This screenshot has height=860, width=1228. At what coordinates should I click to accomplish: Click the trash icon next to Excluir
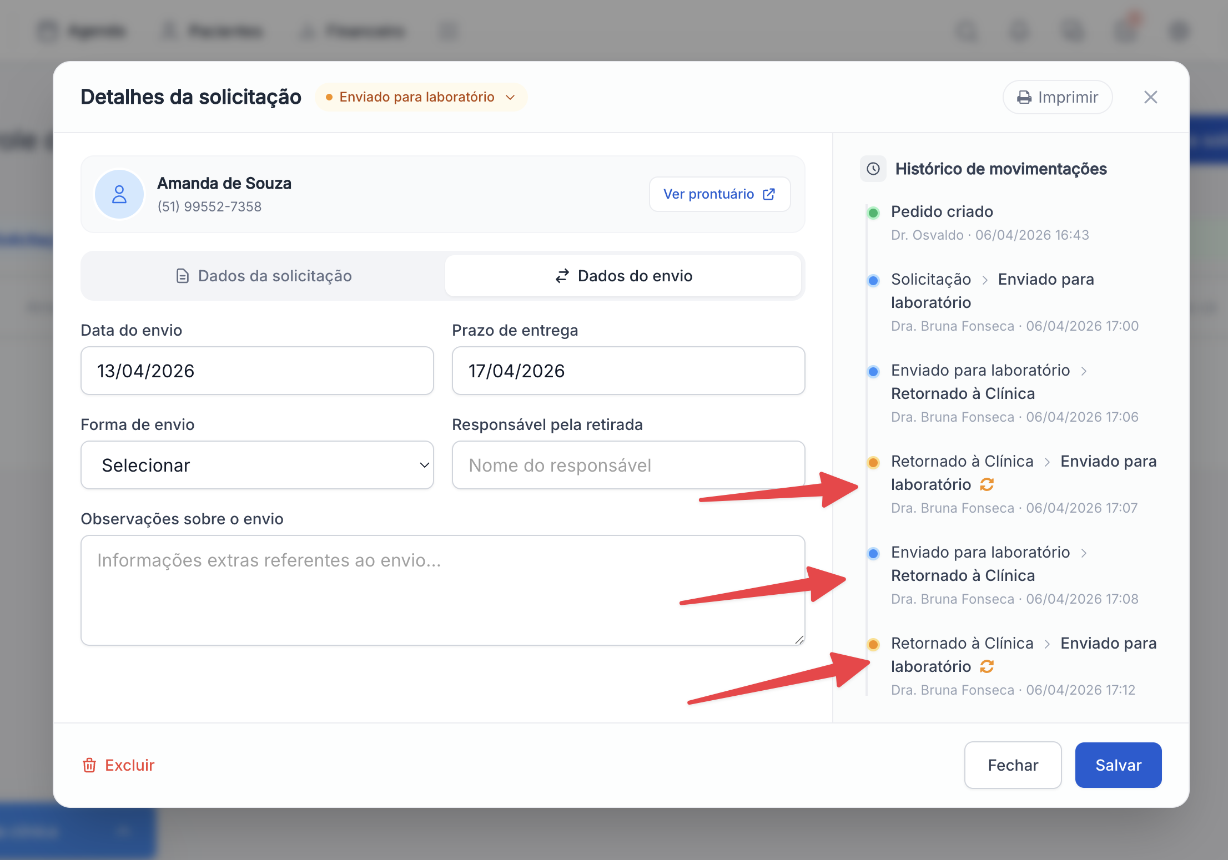pyautogui.click(x=89, y=765)
